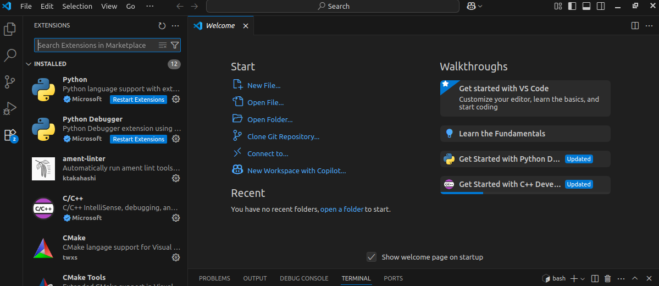The width and height of the screenshot is (659, 286).
Task: Open Get started with VS Code walkthrough
Action: 525,98
